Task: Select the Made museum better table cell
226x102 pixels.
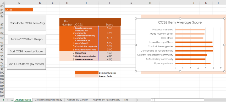Action: pos(87,56)
